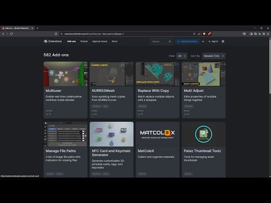The image size is (271, 203).
Task: Click the page vertical scrollbar
Action: point(270,66)
